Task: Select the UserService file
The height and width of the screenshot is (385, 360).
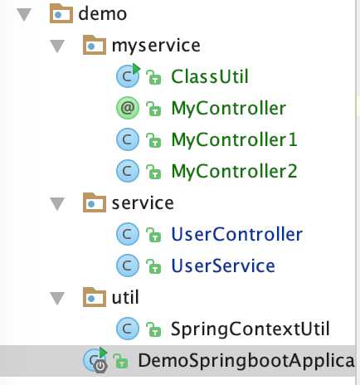Action: [223, 266]
